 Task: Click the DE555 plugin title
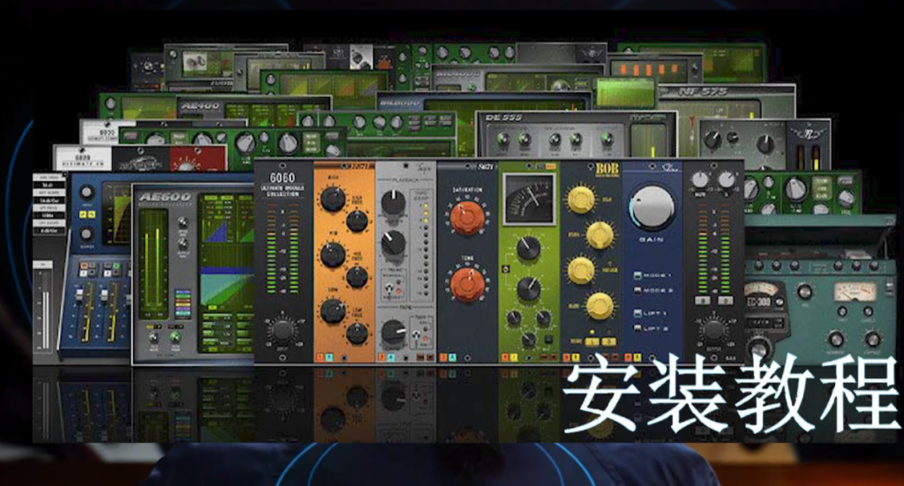(503, 117)
